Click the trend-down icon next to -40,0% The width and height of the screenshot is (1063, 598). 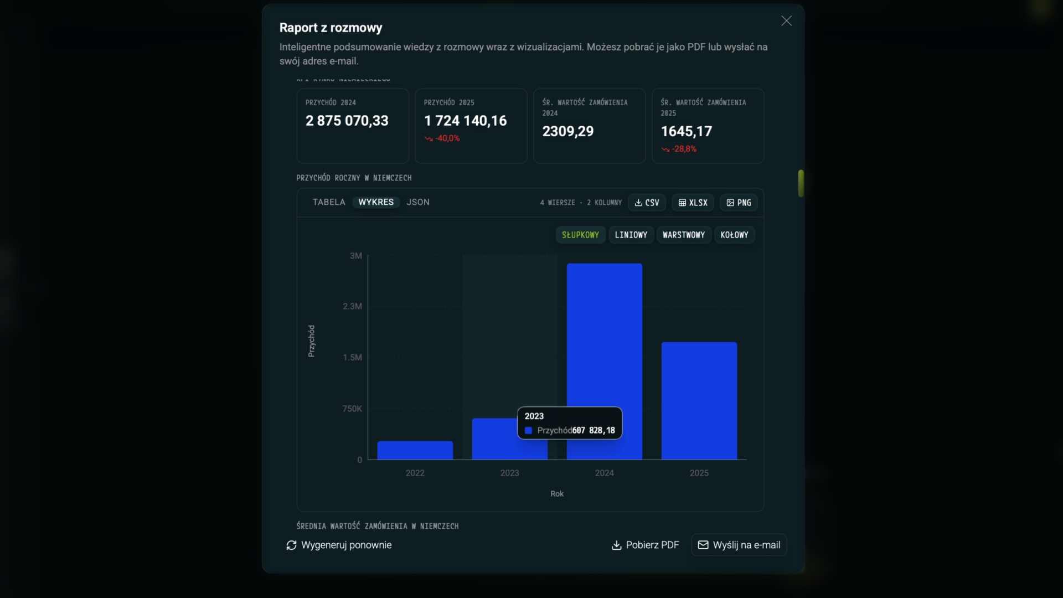429,139
